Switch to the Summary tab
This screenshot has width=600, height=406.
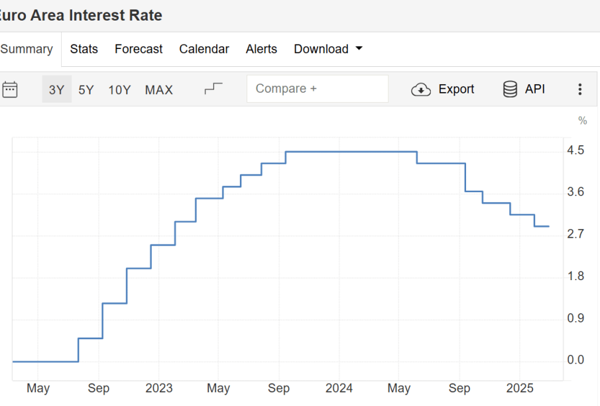[27, 49]
